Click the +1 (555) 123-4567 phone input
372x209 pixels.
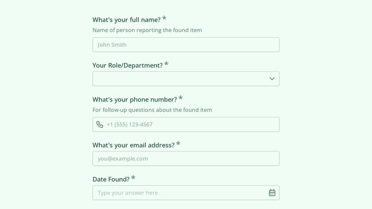[186, 124]
